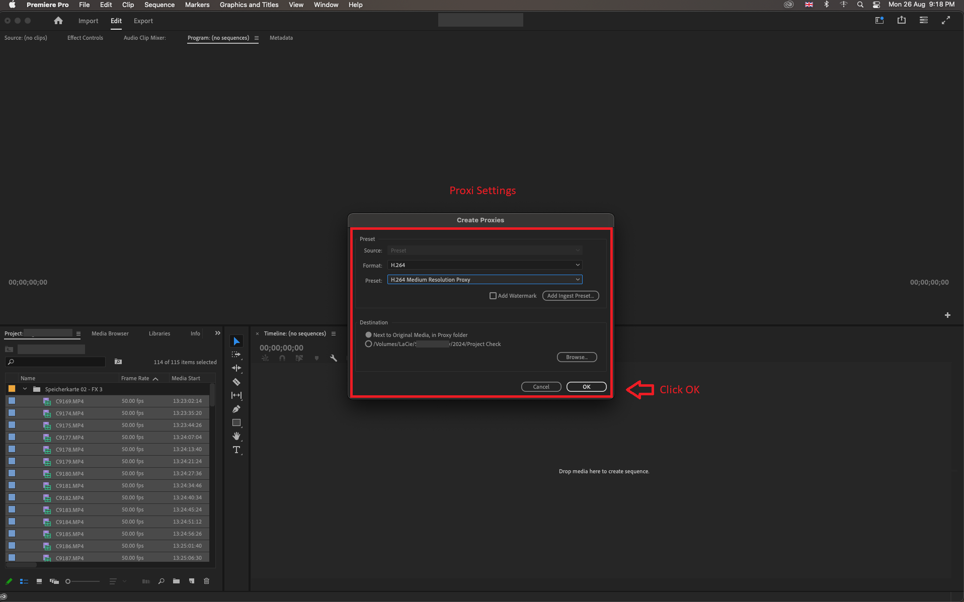Switch Project panel to freeform view
The width and height of the screenshot is (964, 602).
pyautogui.click(x=54, y=581)
